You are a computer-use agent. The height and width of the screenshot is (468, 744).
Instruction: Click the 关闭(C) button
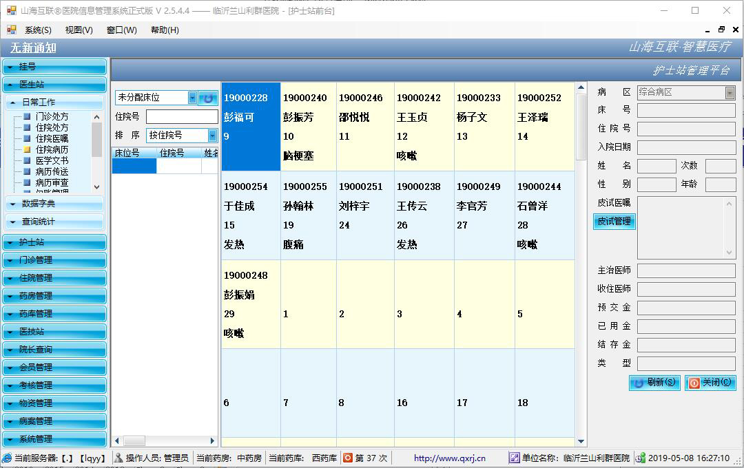[710, 383]
